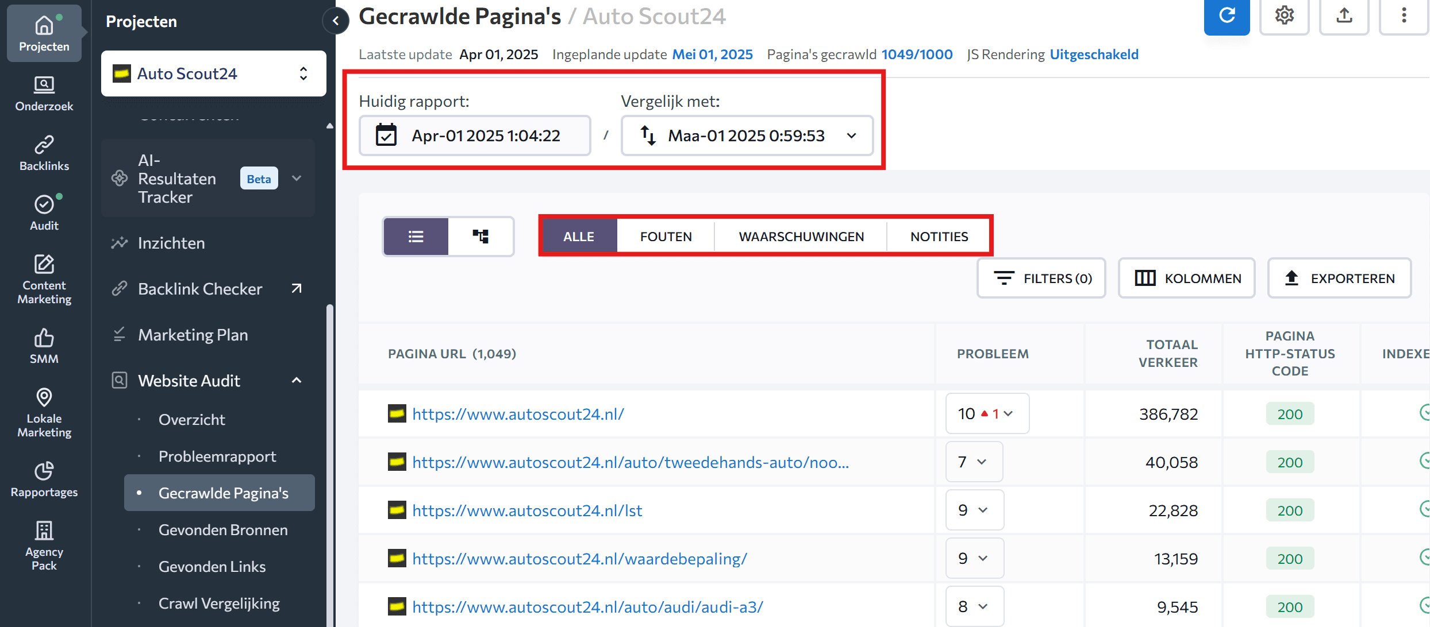
Task: Click the blue refresh crawl button
Action: [x=1227, y=16]
